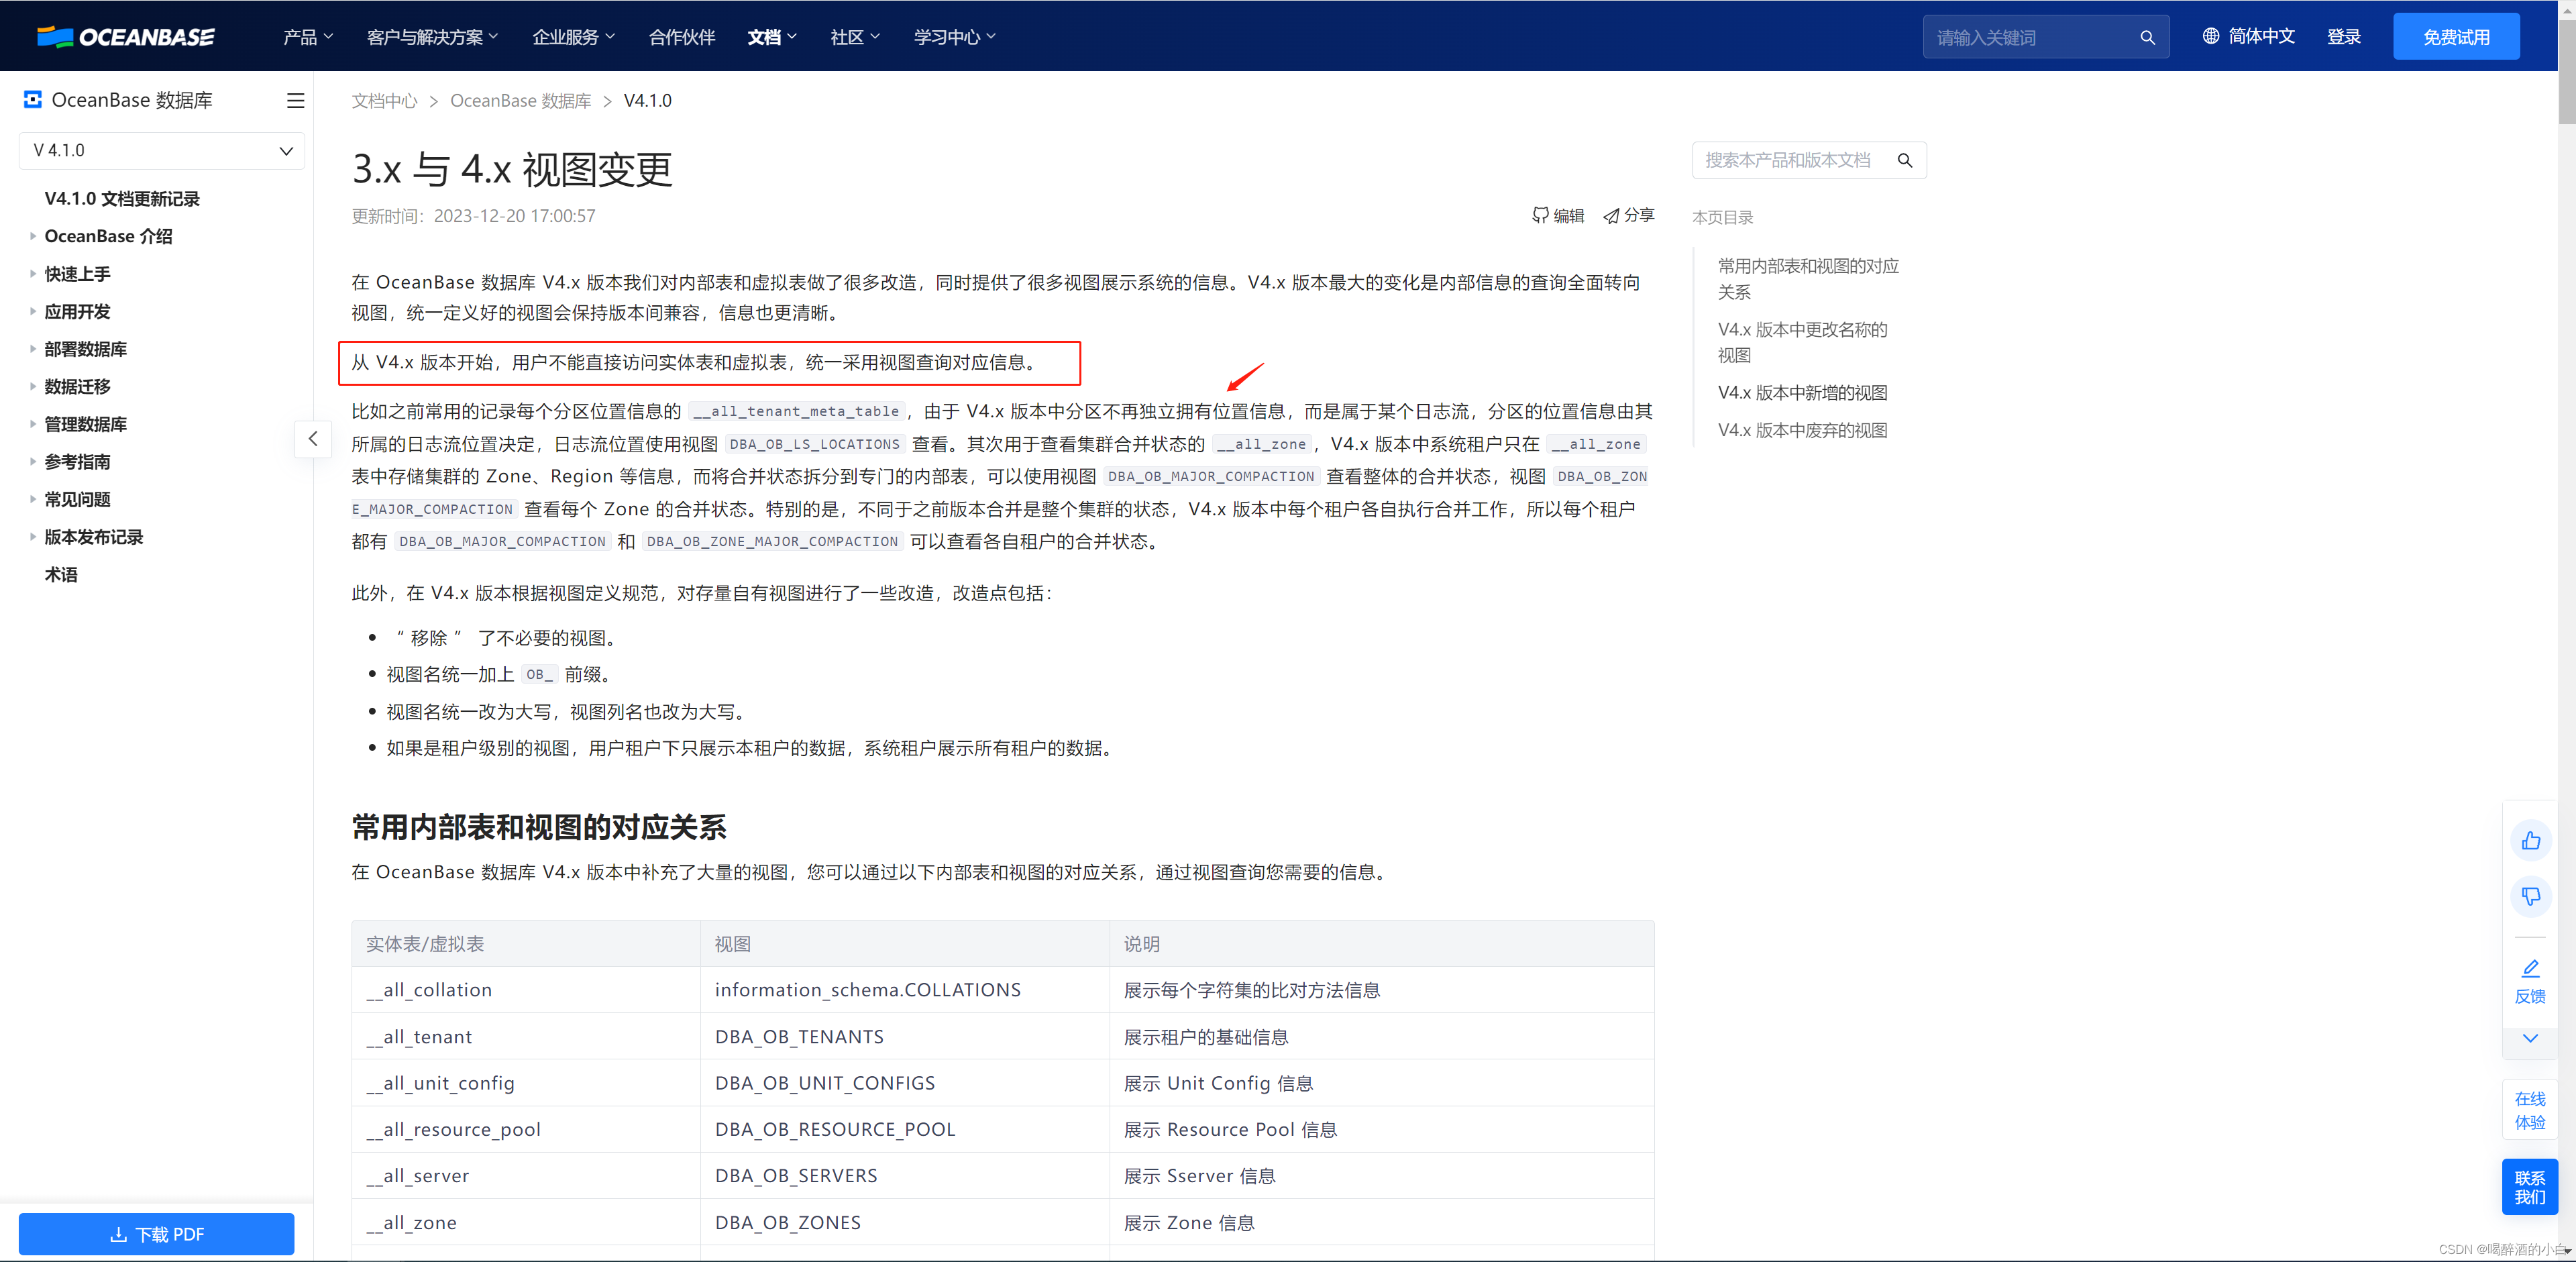Click the 分享 share icon

pos(1611,215)
